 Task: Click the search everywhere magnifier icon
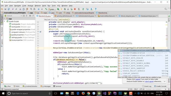[166, 9]
